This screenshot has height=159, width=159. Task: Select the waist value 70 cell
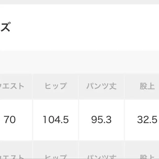(10, 120)
